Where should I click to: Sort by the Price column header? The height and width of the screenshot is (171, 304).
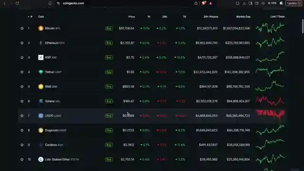pos(132,17)
